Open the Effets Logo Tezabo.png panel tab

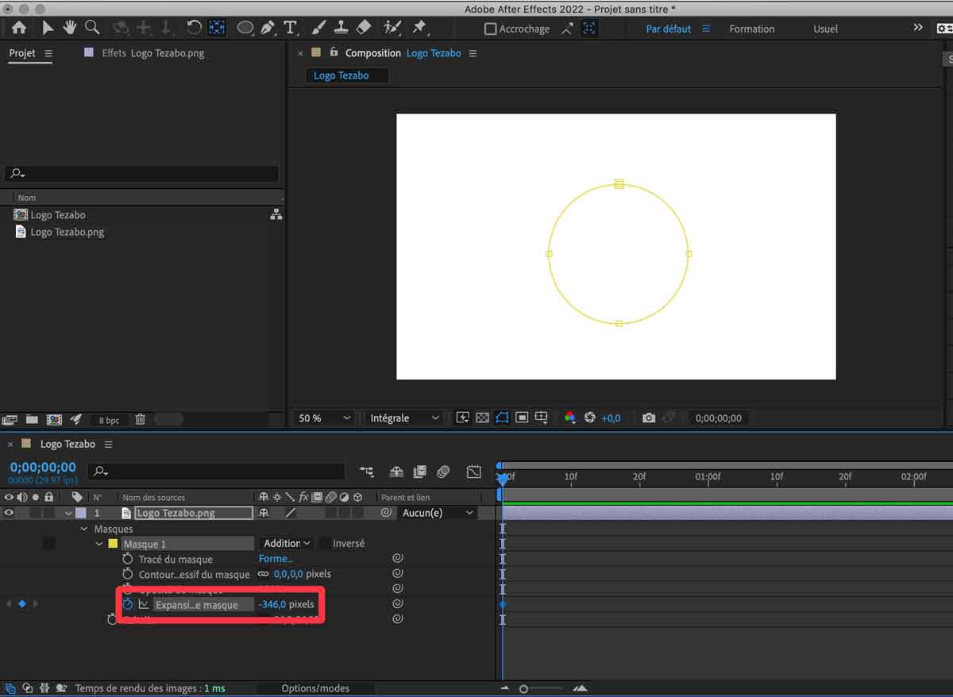pos(152,53)
